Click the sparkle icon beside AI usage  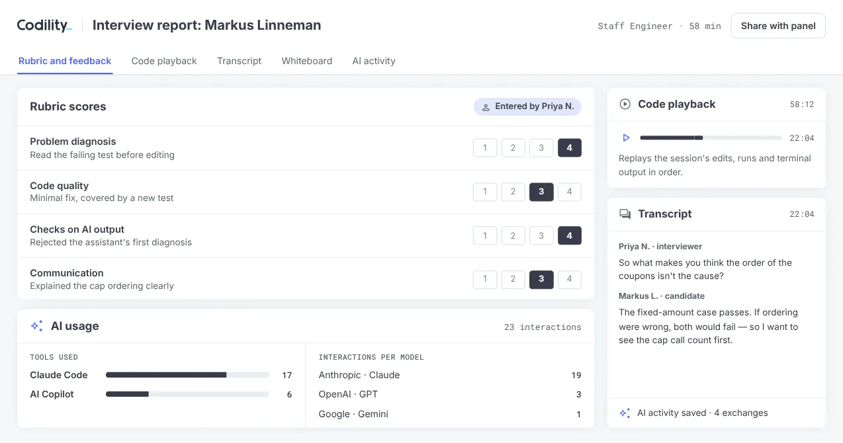tap(37, 326)
